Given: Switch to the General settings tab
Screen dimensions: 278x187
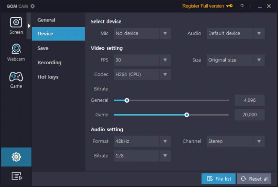Looking at the screenshot, I should point(46,20).
